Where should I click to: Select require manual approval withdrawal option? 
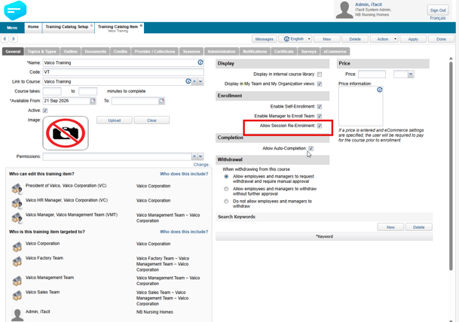pyautogui.click(x=226, y=177)
